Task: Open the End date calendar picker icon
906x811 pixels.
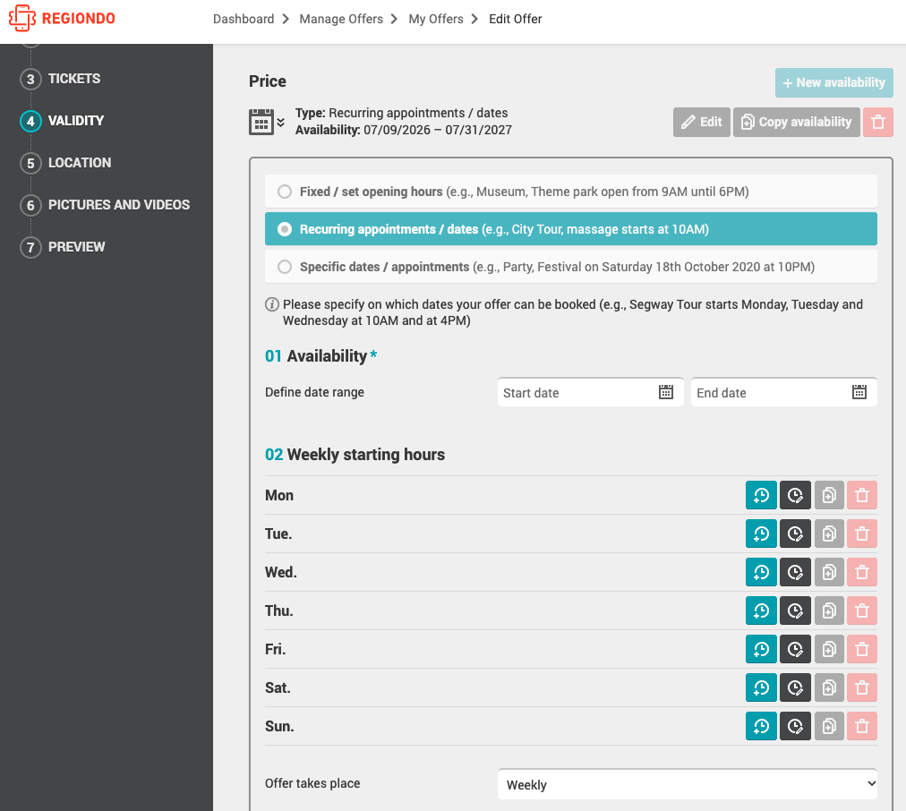Action: coord(859,392)
